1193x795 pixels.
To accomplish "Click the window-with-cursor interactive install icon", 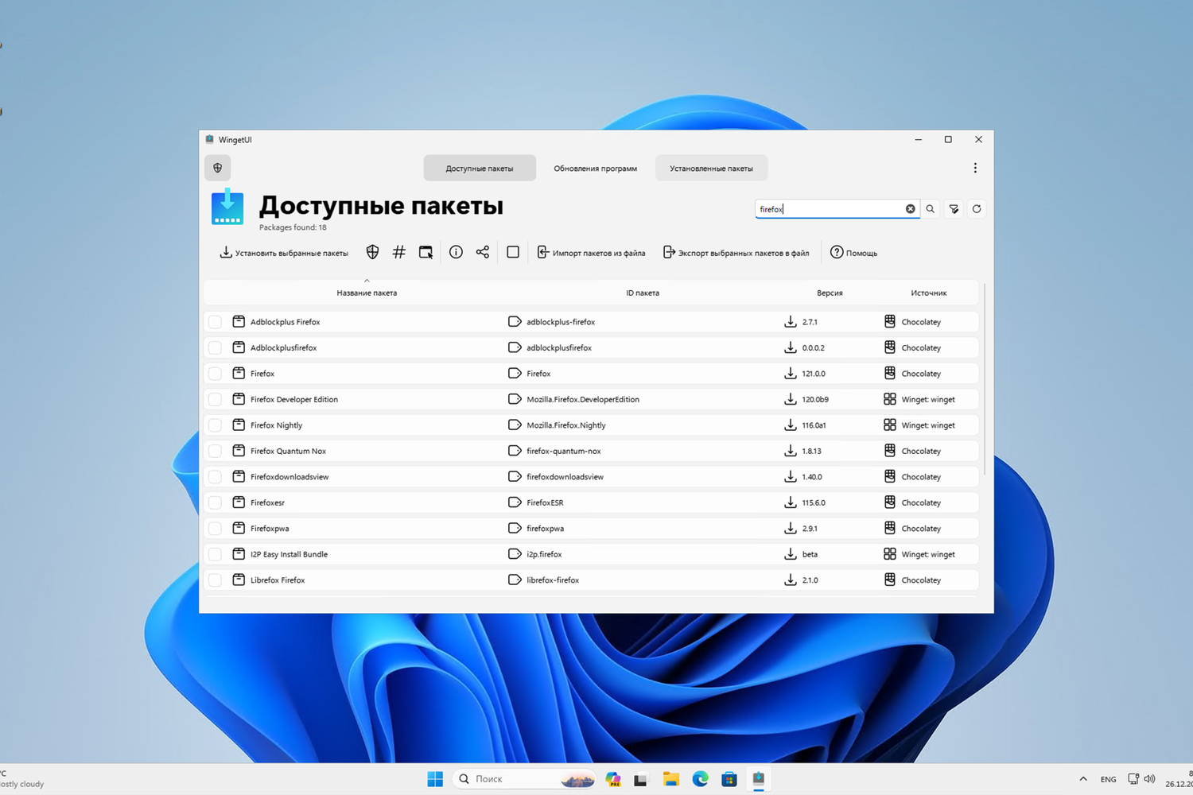I will [x=426, y=252].
